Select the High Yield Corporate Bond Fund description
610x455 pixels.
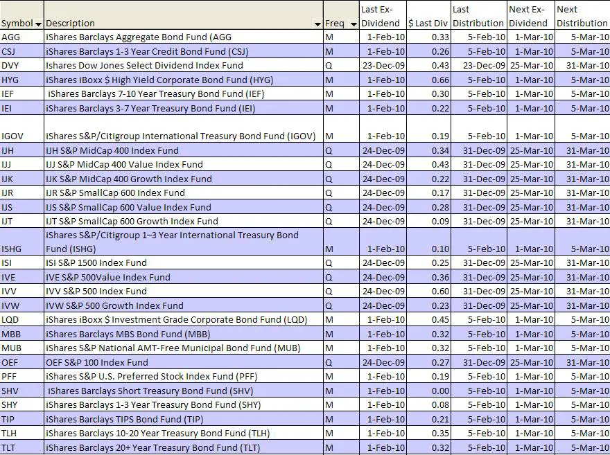click(184, 80)
